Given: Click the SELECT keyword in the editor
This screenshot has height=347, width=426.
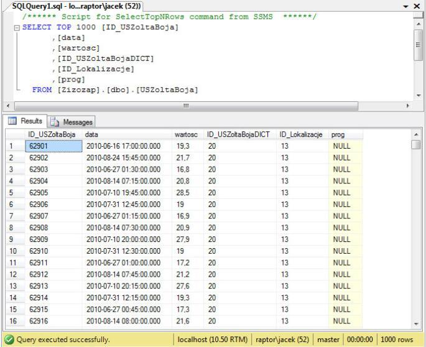Looking at the screenshot, I should click(37, 27).
